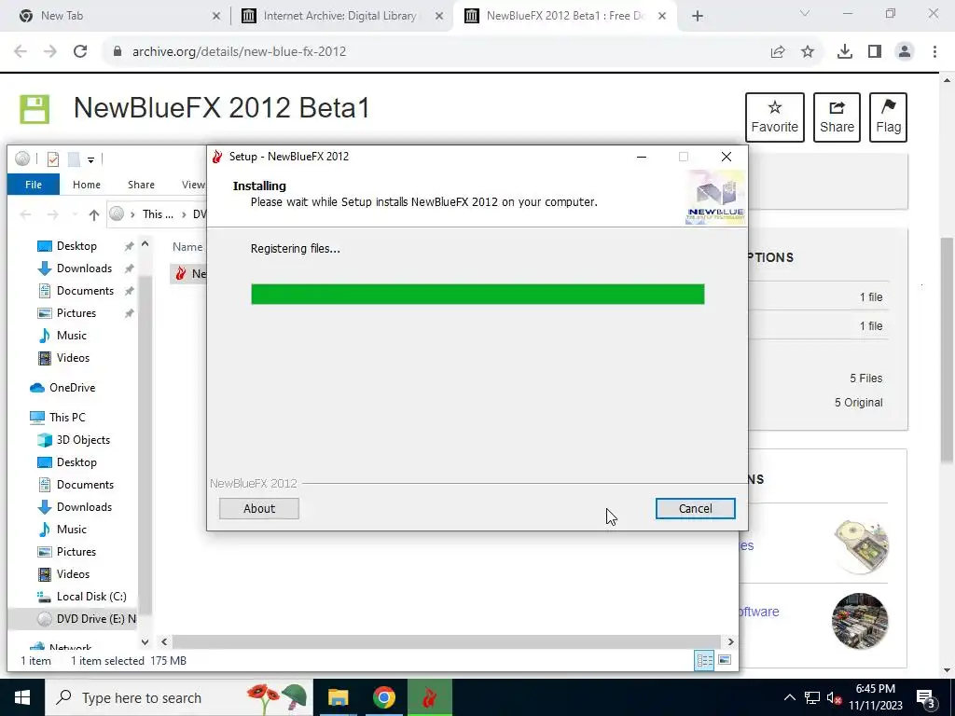Screen dimensions: 955x716
Task: Click the green floppy software icon
Action: click(x=35, y=109)
